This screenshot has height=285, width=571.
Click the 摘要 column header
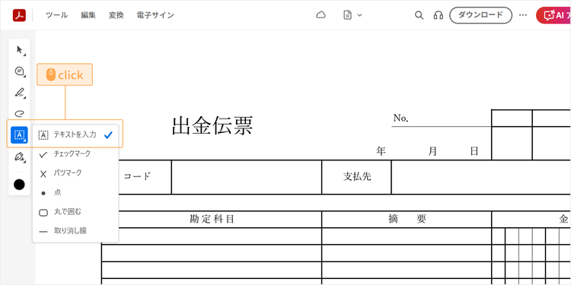click(x=407, y=219)
